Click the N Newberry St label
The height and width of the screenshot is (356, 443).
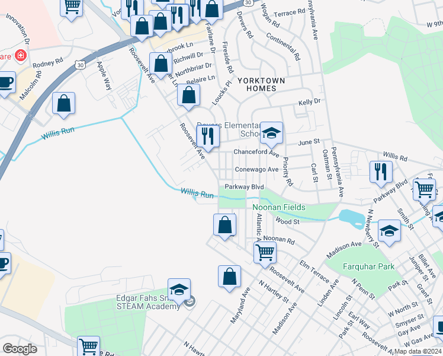click(x=373, y=228)
